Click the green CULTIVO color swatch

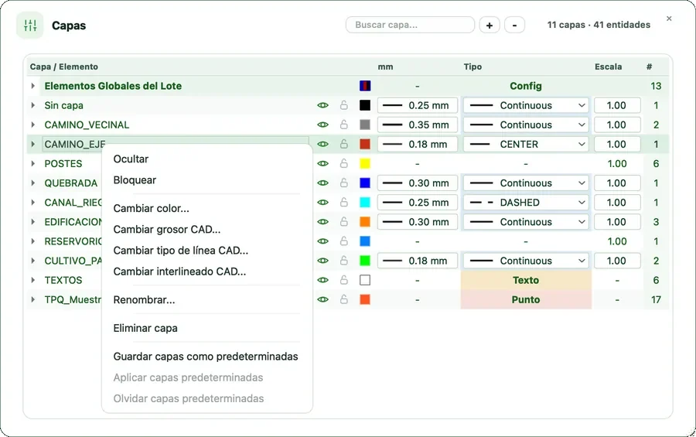tap(365, 261)
